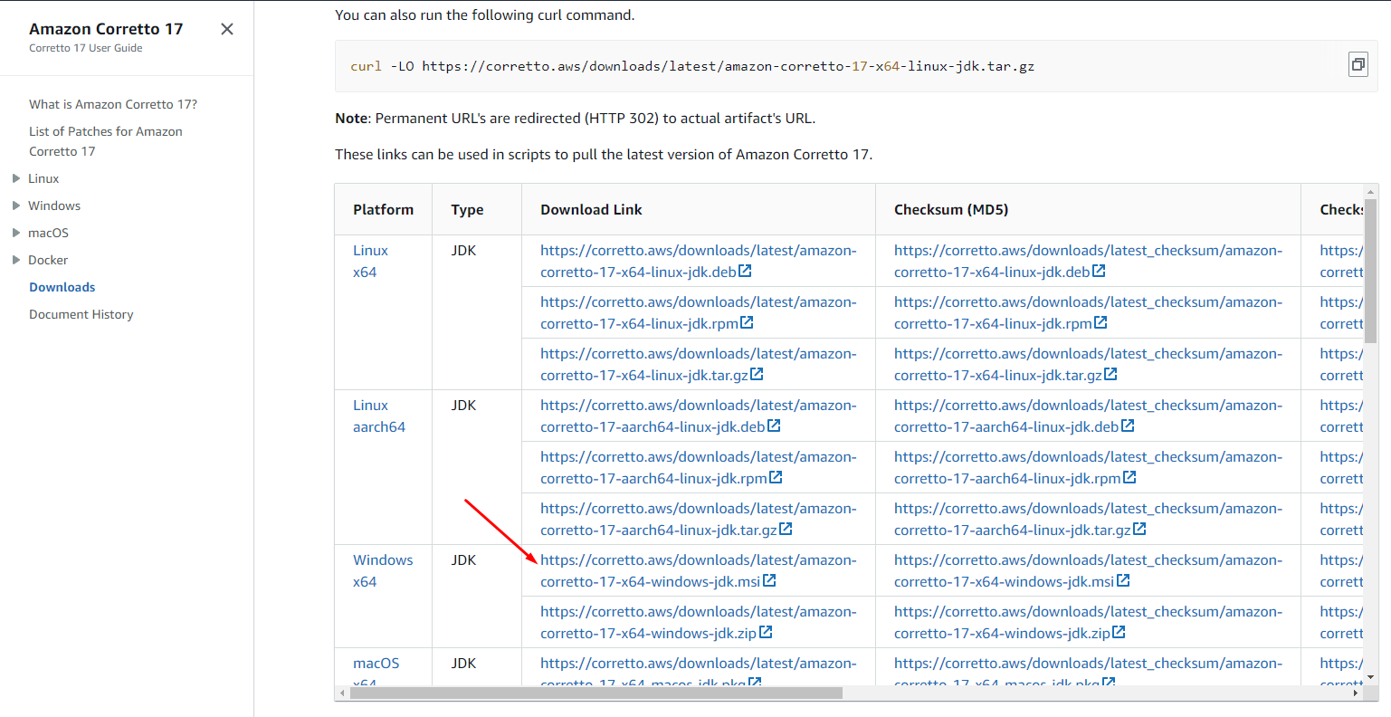Click the Linux x64 platform link
The height and width of the screenshot is (717, 1391).
[370, 261]
